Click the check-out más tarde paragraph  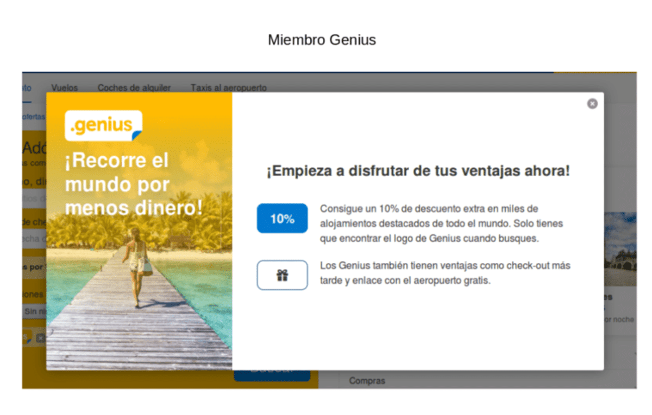445,273
